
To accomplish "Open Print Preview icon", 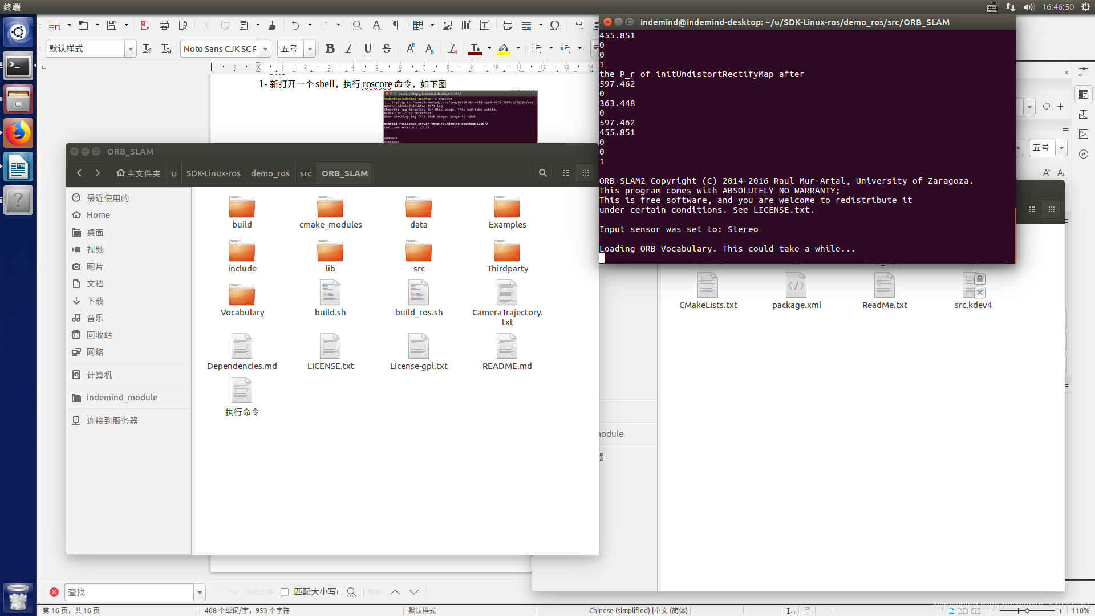I will click(183, 25).
